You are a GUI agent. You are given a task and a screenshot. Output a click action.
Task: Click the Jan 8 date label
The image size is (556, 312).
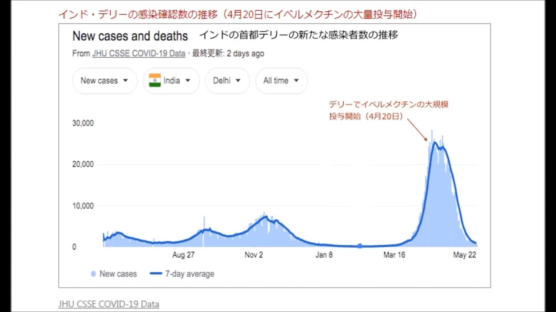pos(324,255)
